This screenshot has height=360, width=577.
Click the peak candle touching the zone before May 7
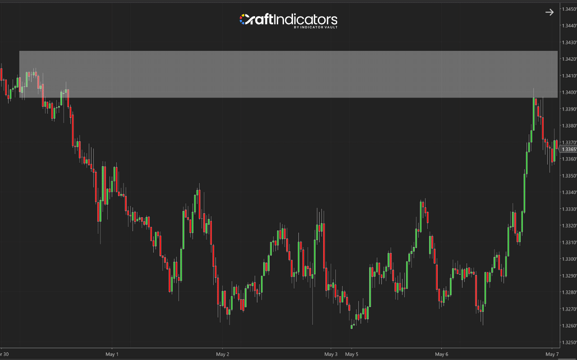[533, 112]
